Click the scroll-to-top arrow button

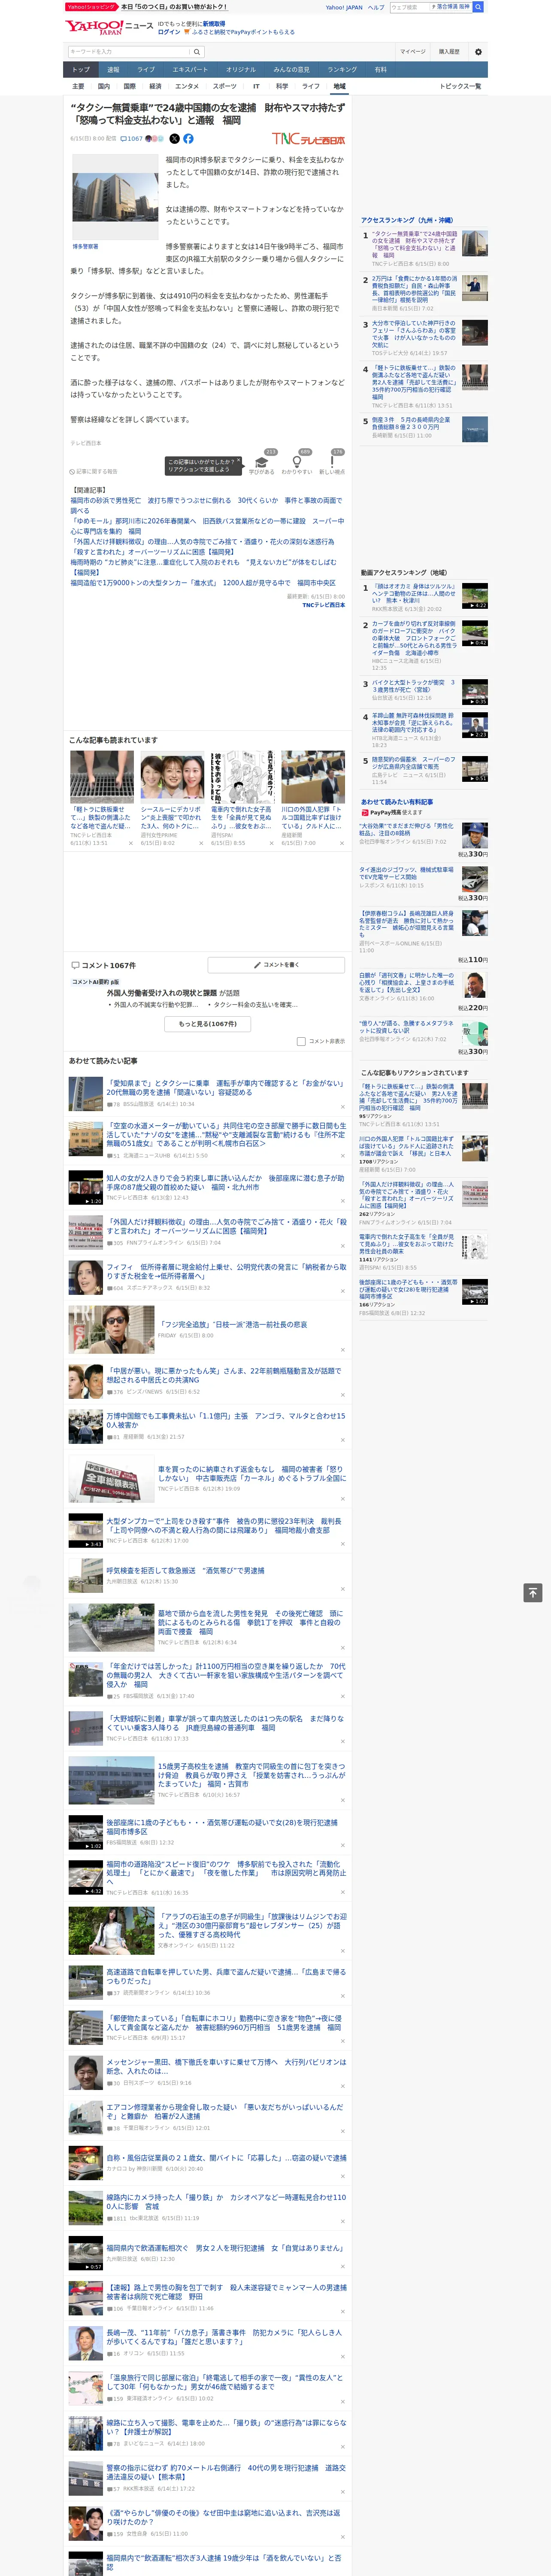pos(533,1592)
